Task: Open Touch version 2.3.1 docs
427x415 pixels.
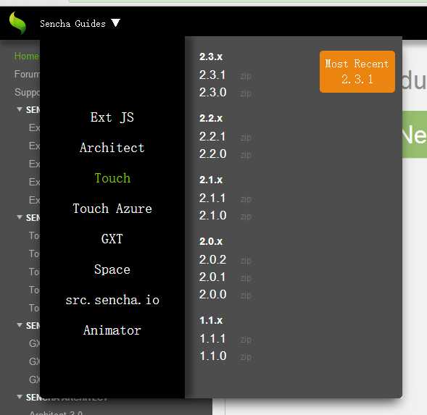Action: coord(212,75)
